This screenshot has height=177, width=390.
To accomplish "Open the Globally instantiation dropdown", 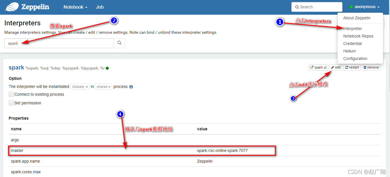I will tap(80, 87).
